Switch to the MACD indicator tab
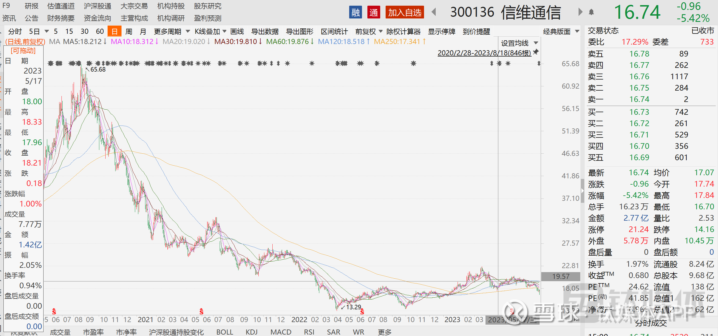The image size is (718, 336). pyautogui.click(x=281, y=332)
